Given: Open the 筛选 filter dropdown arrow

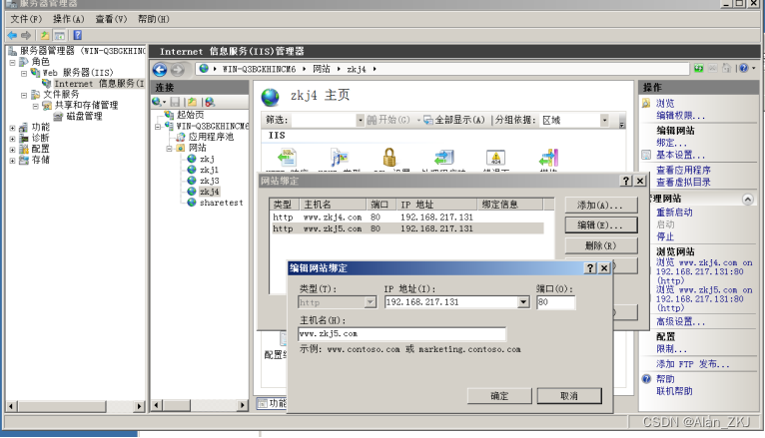Looking at the screenshot, I should pyautogui.click(x=361, y=120).
